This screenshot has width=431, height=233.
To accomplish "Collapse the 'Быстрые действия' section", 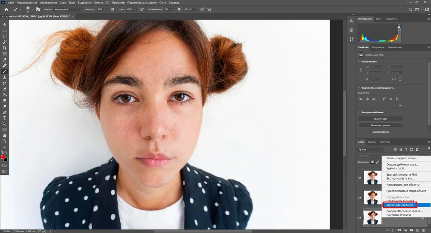I will tap(359, 112).
